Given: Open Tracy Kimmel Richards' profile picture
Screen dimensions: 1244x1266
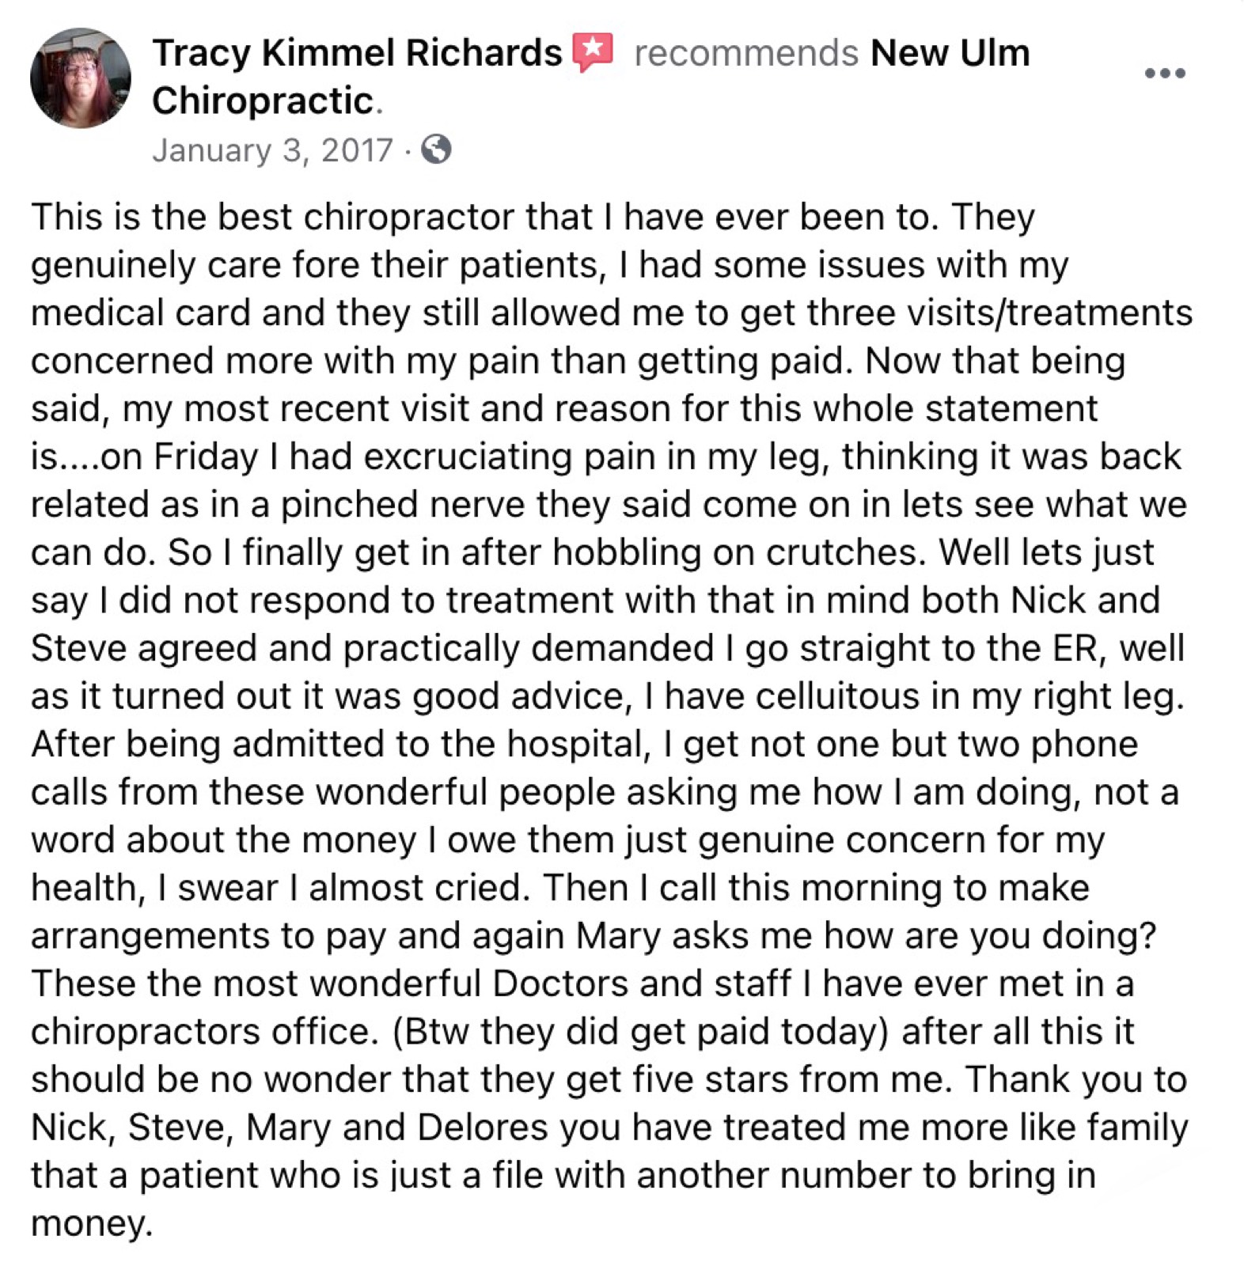Looking at the screenshot, I should [x=80, y=78].
